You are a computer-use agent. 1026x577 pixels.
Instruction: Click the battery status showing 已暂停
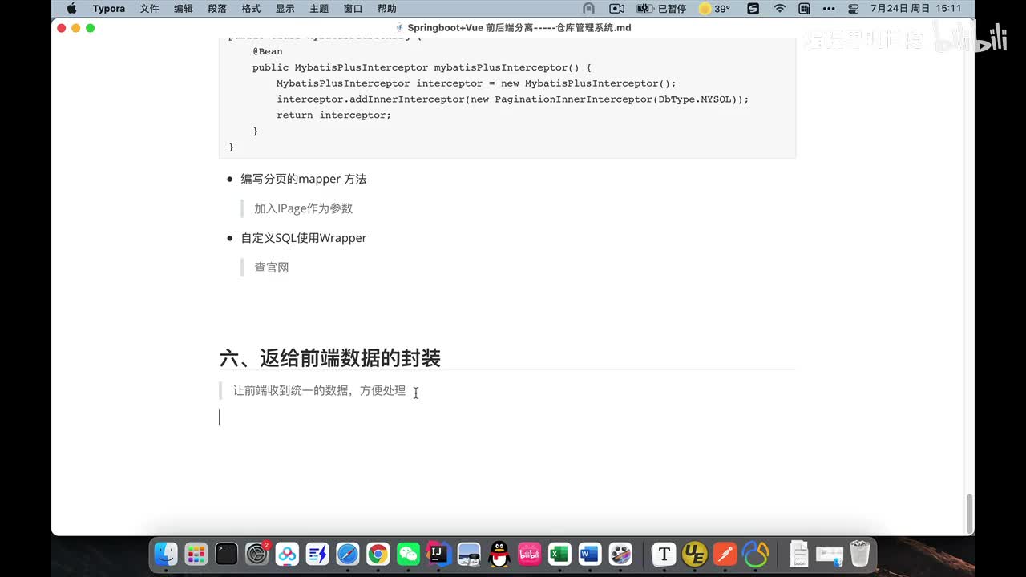[661, 9]
